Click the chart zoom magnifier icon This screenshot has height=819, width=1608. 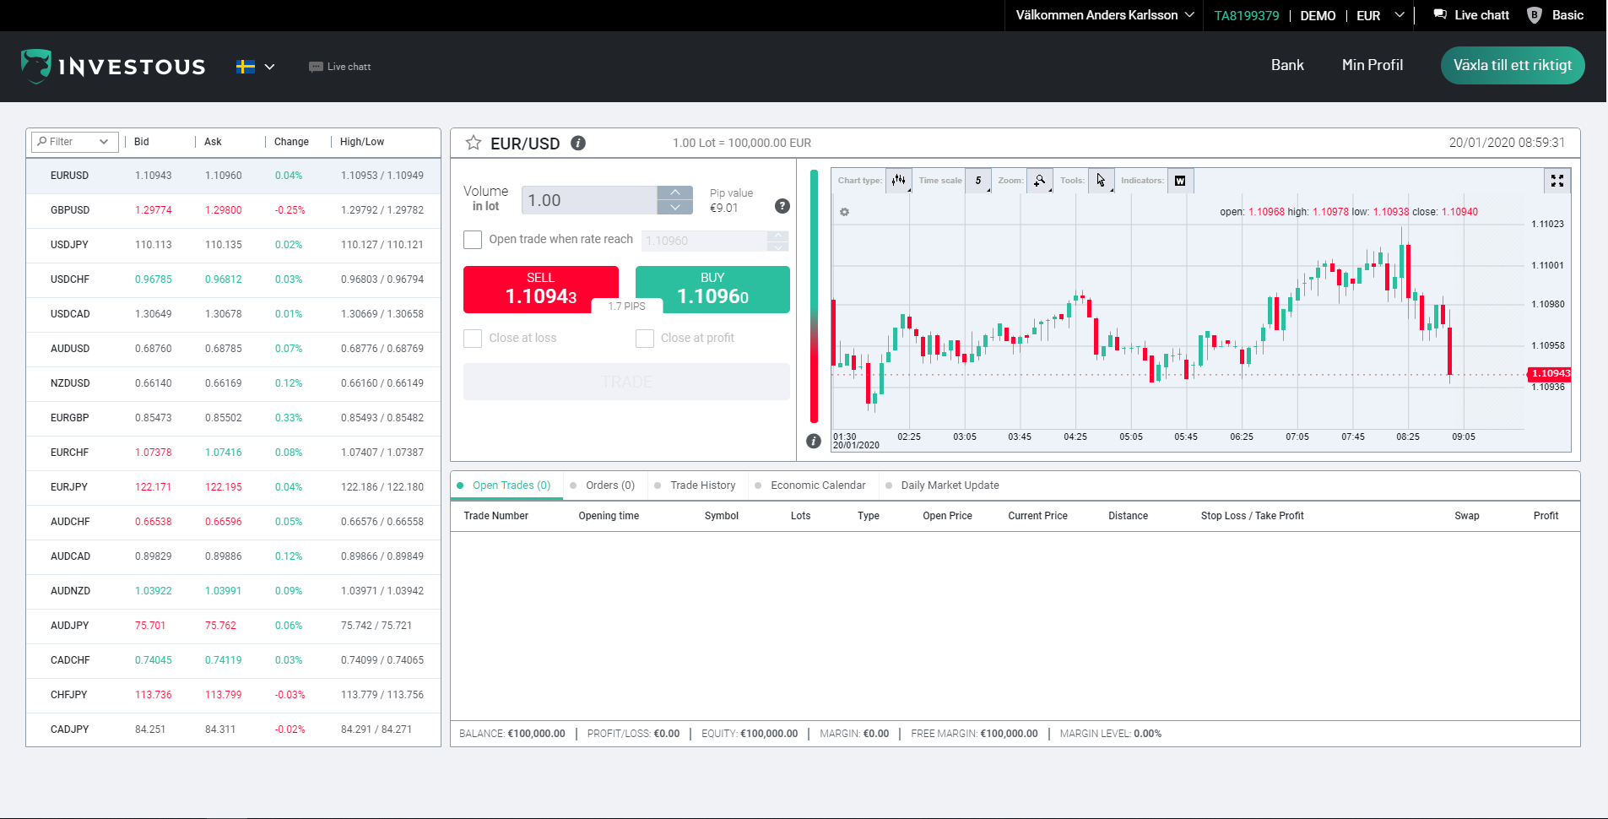point(1040,180)
